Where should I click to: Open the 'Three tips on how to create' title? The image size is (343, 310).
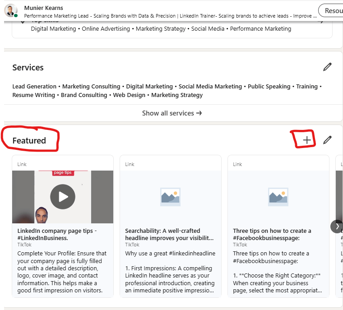pos(272,234)
